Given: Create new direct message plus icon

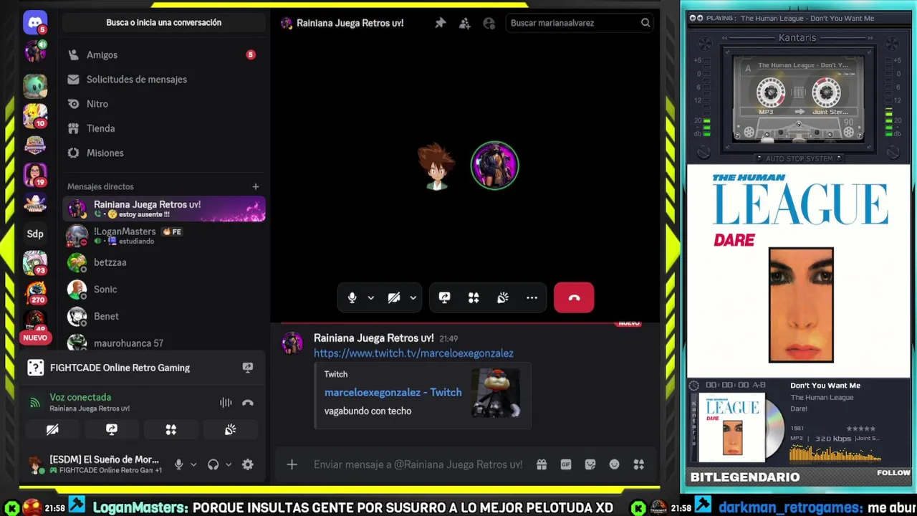Looking at the screenshot, I should [x=255, y=186].
